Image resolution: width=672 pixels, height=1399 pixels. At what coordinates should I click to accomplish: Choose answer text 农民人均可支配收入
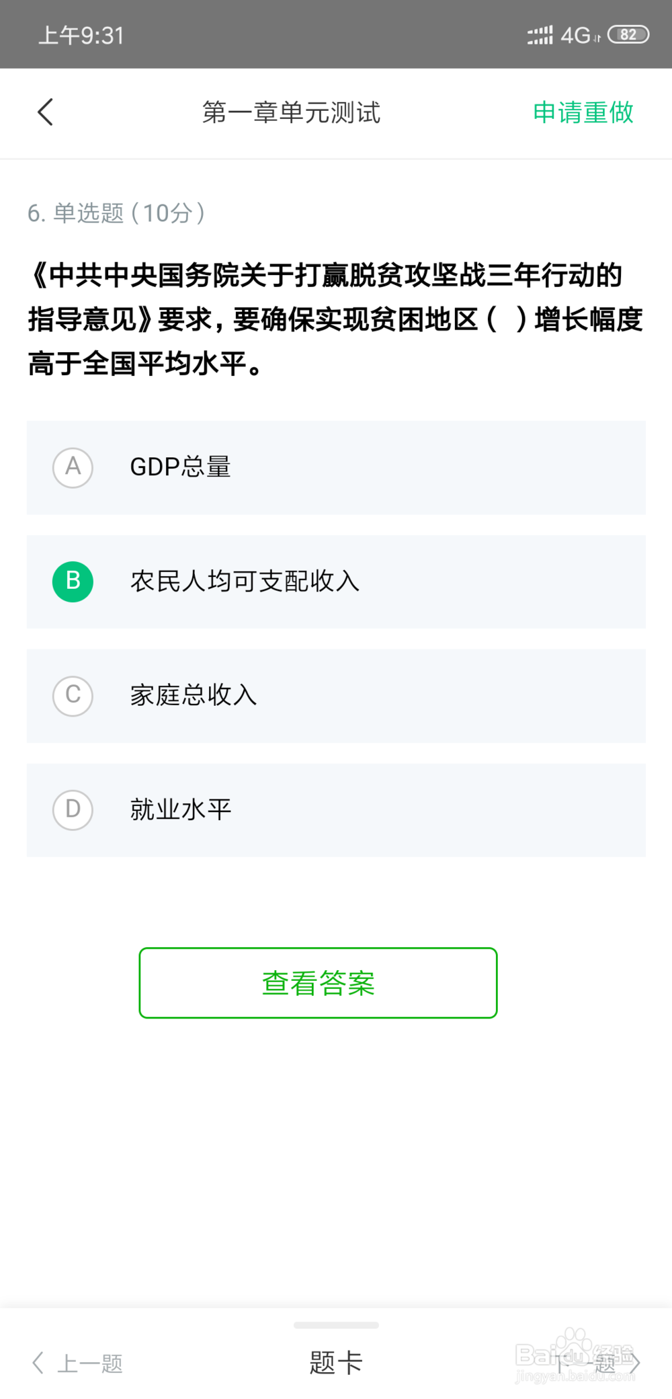coord(245,582)
